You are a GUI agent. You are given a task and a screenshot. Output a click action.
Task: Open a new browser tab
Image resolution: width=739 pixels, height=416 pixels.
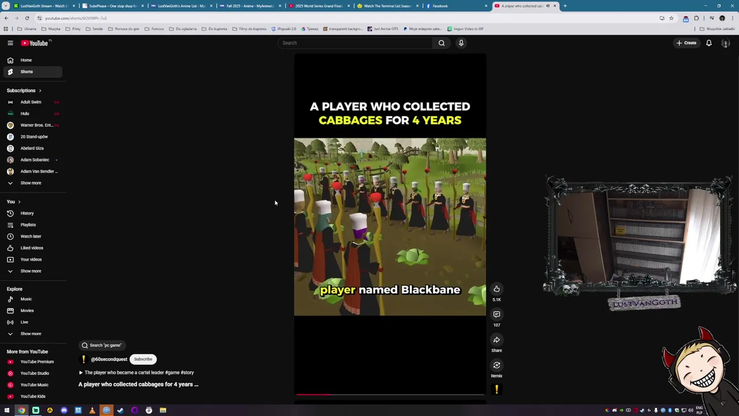tap(565, 6)
